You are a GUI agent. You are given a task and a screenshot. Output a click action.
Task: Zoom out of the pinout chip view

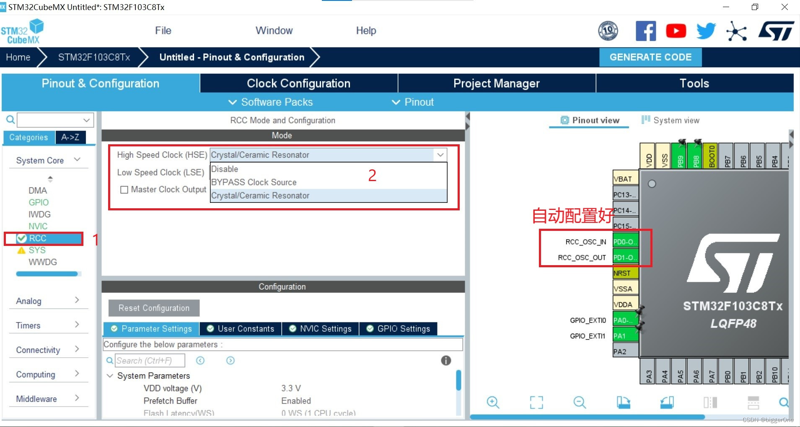[580, 402]
